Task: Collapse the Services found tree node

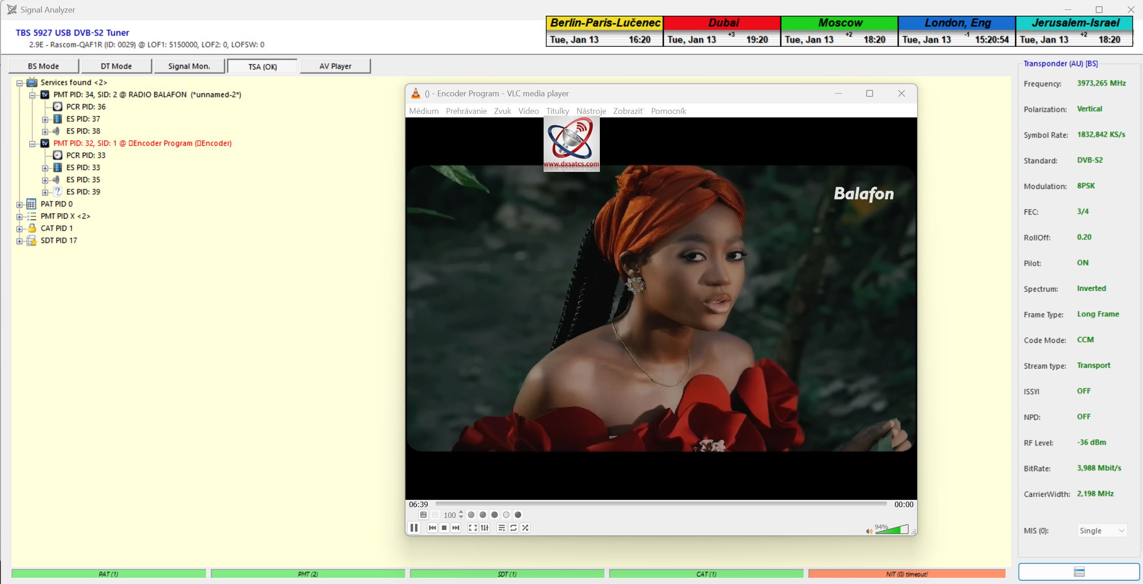Action: click(19, 83)
